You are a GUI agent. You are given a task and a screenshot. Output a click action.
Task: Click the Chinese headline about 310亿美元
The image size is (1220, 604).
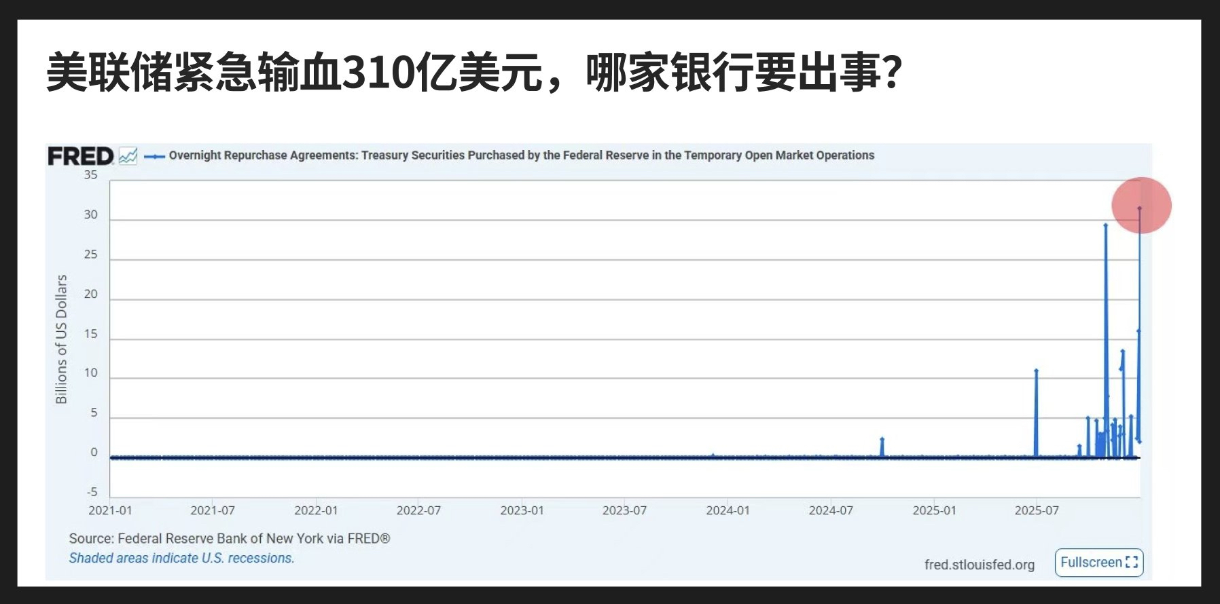pos(473,73)
